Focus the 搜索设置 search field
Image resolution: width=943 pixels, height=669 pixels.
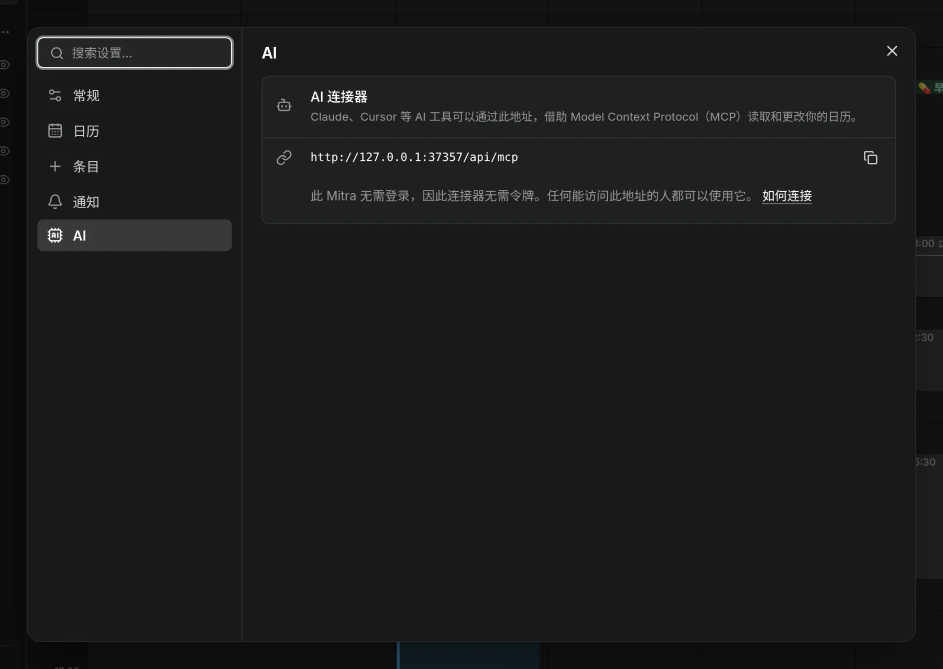(135, 53)
